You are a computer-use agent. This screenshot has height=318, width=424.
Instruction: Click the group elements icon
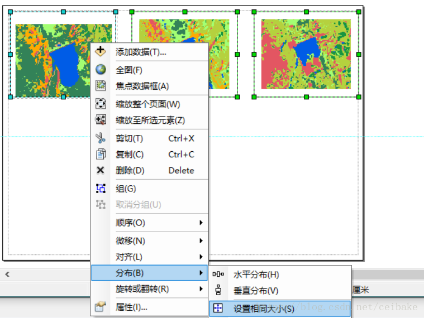point(101,188)
